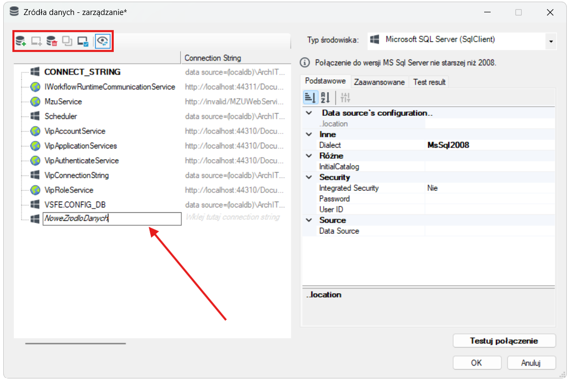569x379 pixels.
Task: Open the Test result tab
Action: (429, 82)
